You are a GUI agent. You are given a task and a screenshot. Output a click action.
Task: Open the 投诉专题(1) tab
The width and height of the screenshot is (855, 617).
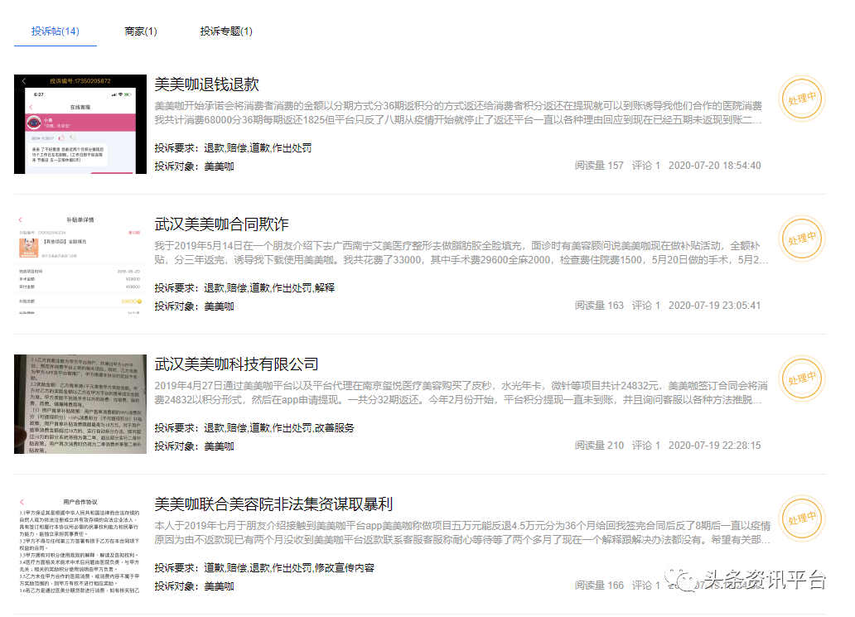226,31
